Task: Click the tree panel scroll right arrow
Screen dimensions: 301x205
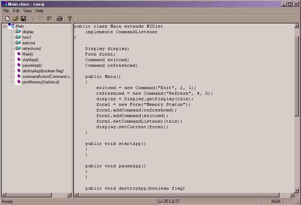Action: pos(69,195)
